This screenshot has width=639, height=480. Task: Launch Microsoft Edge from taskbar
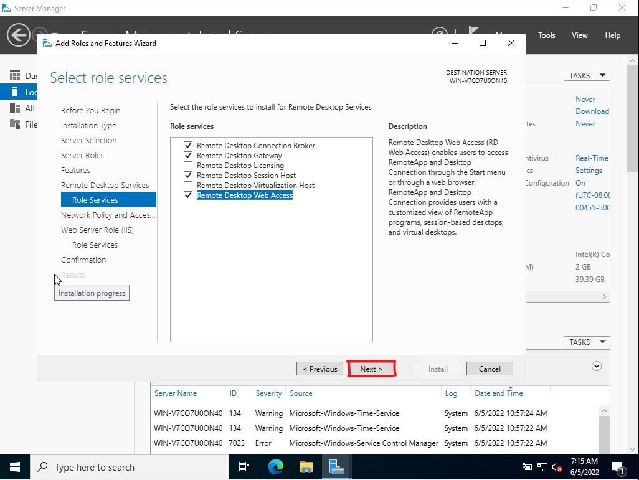275,467
